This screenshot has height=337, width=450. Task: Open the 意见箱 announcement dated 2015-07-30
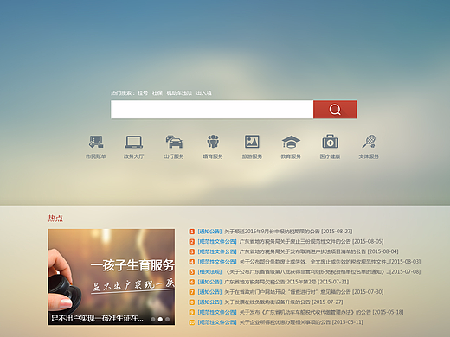click(304, 292)
